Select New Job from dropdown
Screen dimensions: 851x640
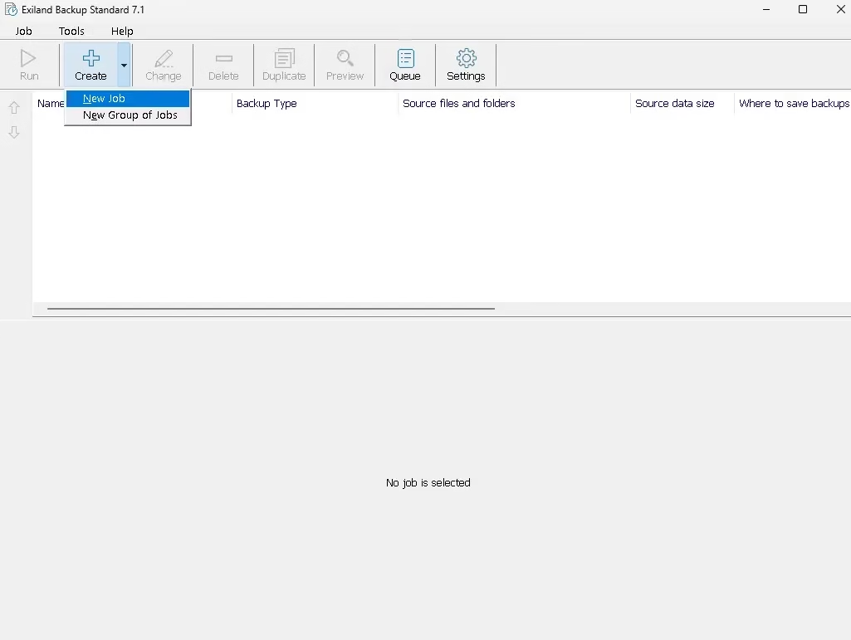pyautogui.click(x=105, y=99)
